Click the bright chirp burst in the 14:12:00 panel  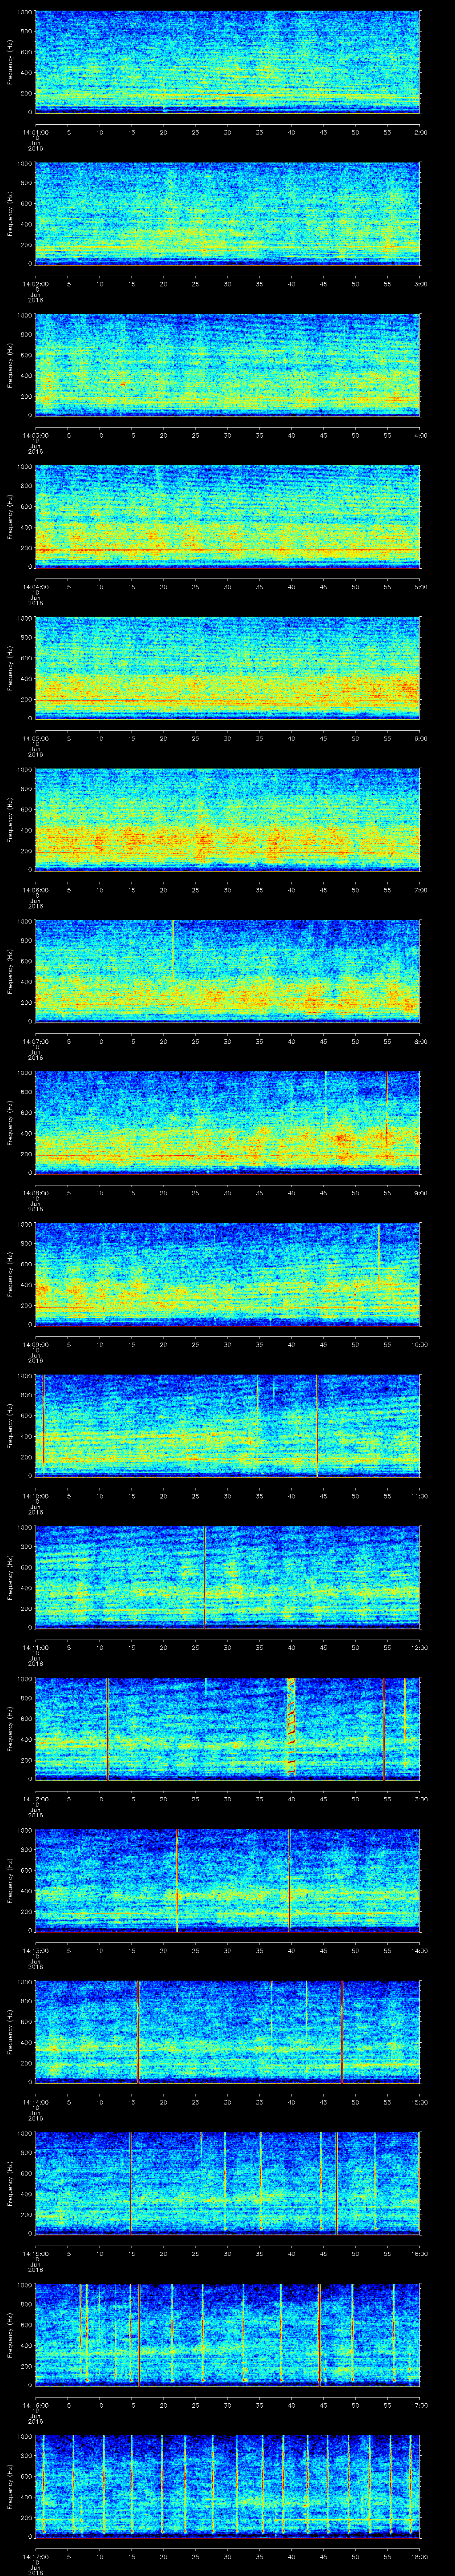tap(291, 1729)
